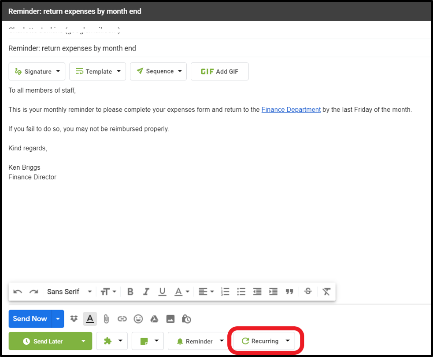The image size is (433, 357).
Task: Toggle strikethrough formatting
Action: 308,291
